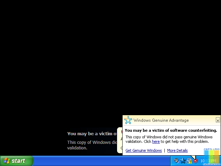This screenshot has height=166, width=221.
Task: Open the Windows Genuine Advantage star tray icon
Action: tap(183, 161)
